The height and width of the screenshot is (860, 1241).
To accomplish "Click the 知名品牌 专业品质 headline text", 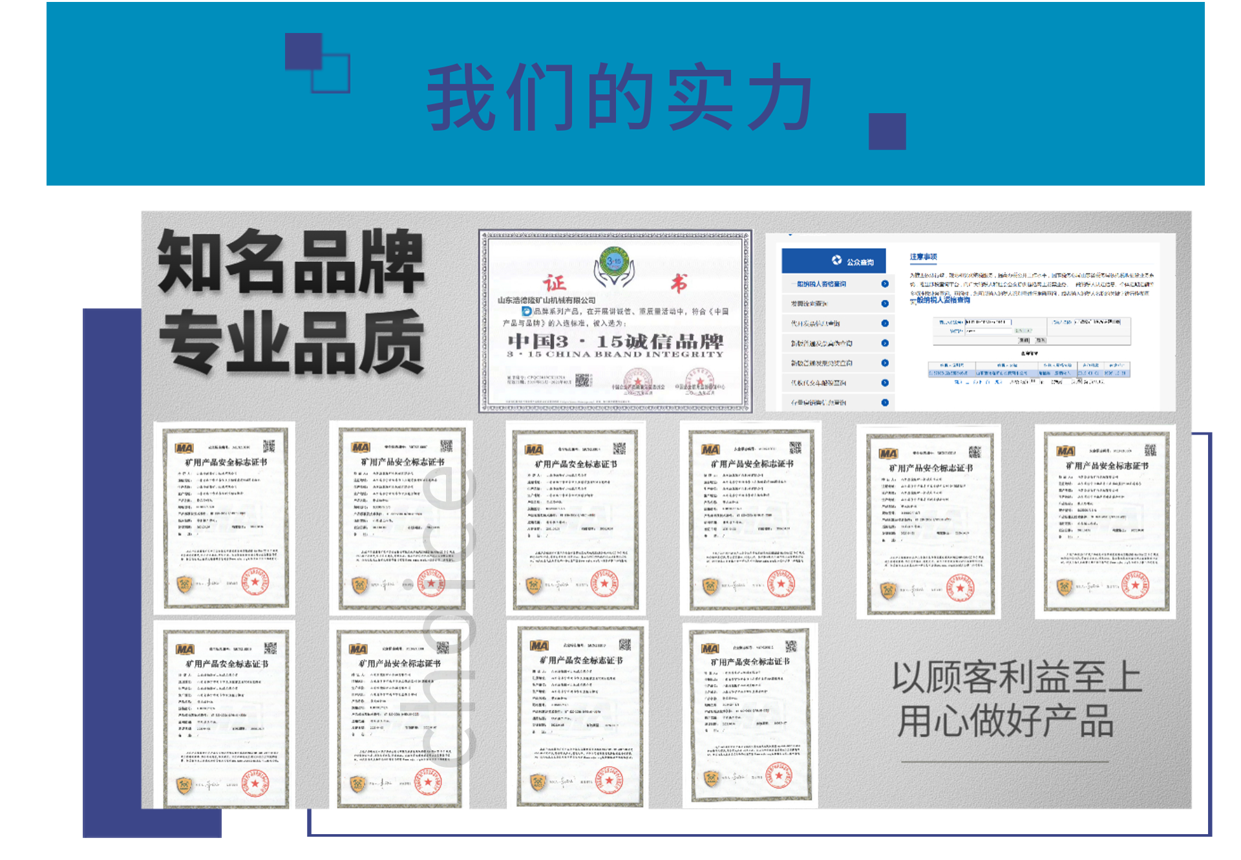I will (291, 301).
